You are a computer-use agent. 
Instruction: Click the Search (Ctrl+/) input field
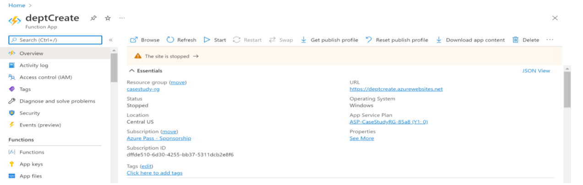55,40
